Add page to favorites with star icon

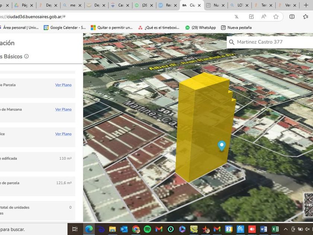[276, 17]
